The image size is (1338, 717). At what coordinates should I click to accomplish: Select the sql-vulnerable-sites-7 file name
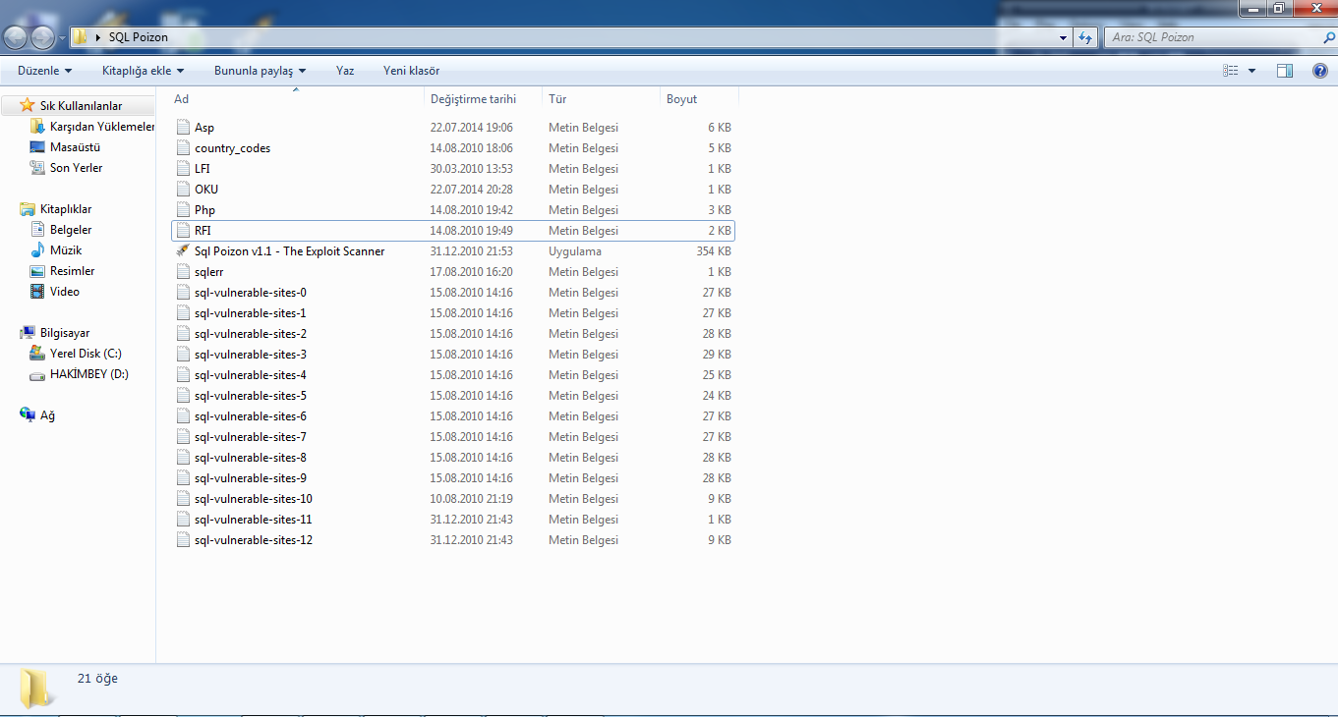251,437
